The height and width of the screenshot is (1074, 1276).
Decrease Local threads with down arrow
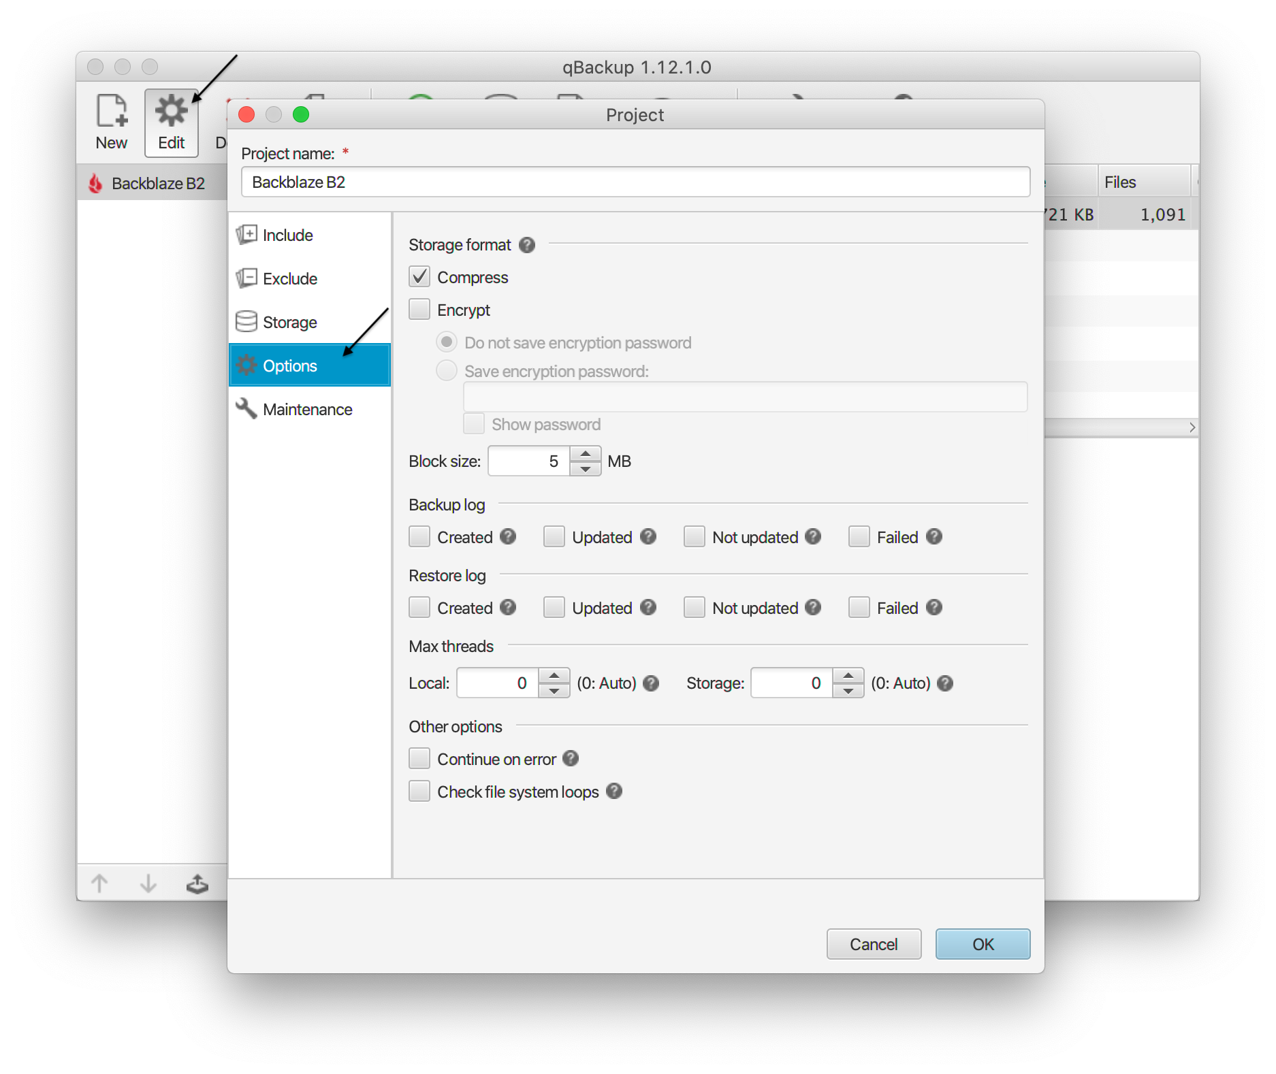click(554, 691)
